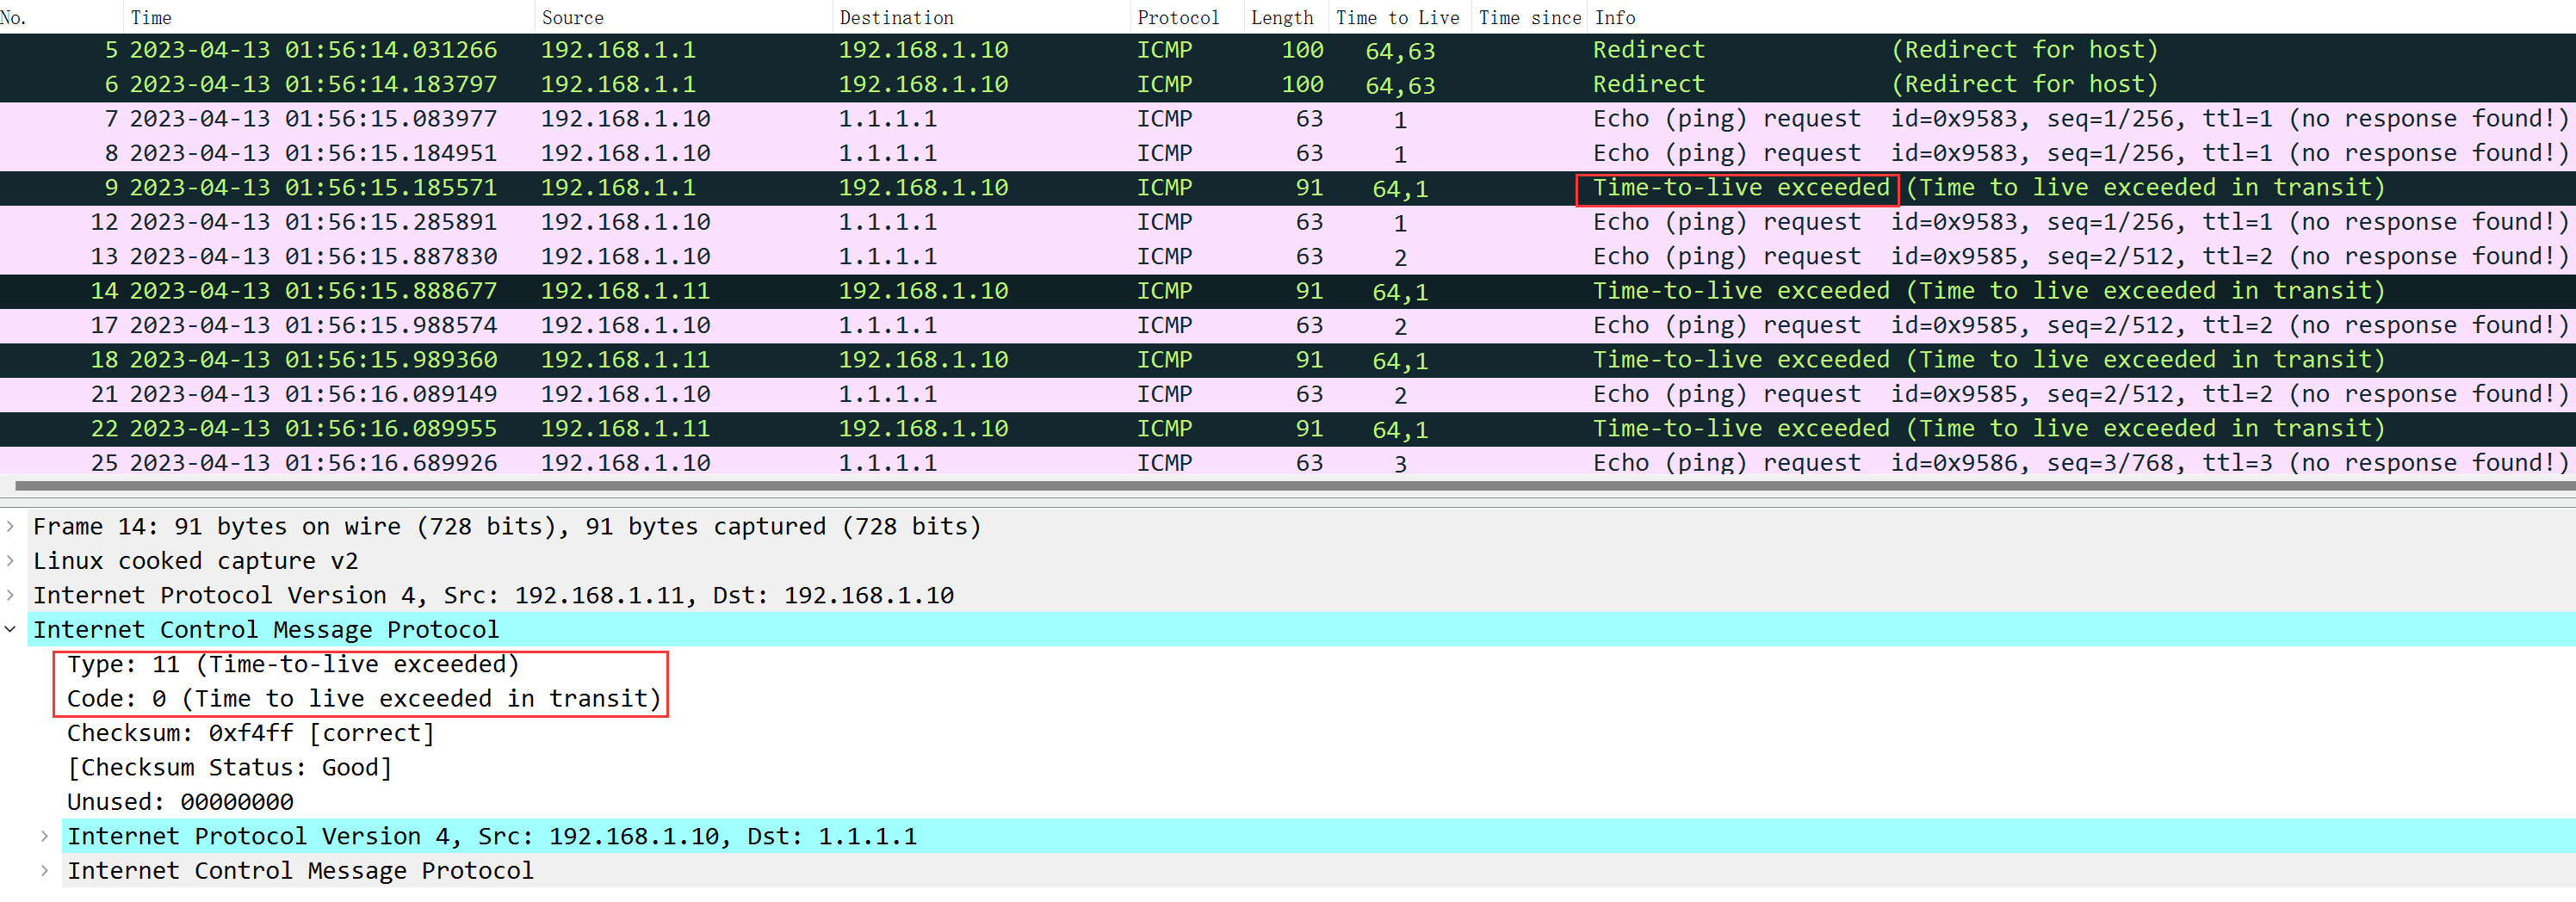Select packet 17 echo request row

(x=1288, y=325)
